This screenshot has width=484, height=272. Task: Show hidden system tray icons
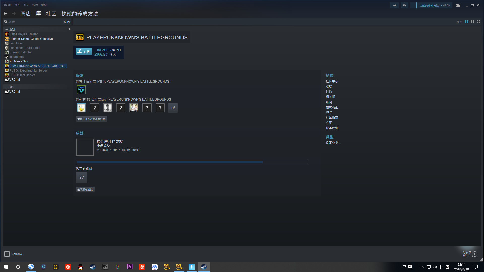422,267
